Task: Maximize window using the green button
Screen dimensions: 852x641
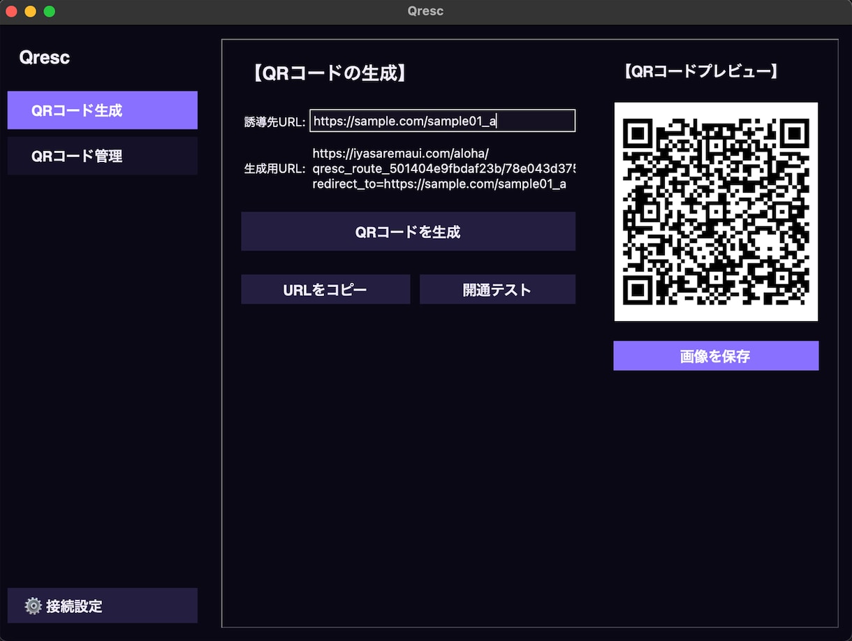Action: 50,11
